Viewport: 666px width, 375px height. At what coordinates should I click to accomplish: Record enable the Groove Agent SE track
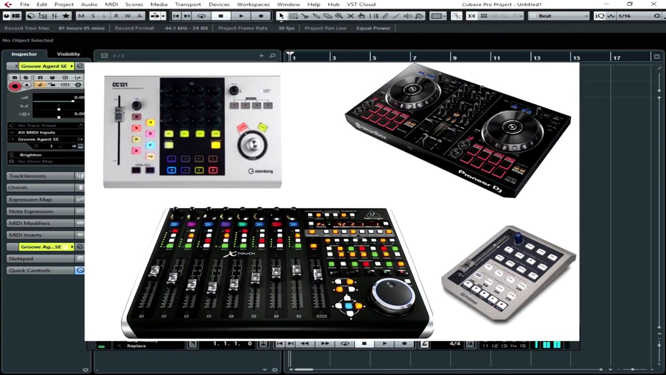(x=15, y=86)
